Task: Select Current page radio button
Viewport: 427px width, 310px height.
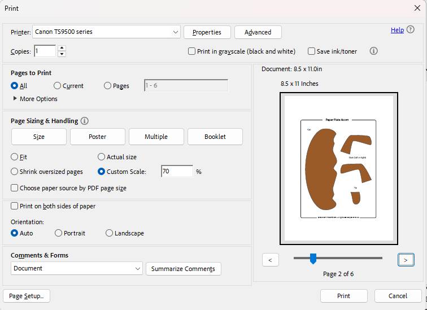Action: click(x=57, y=86)
